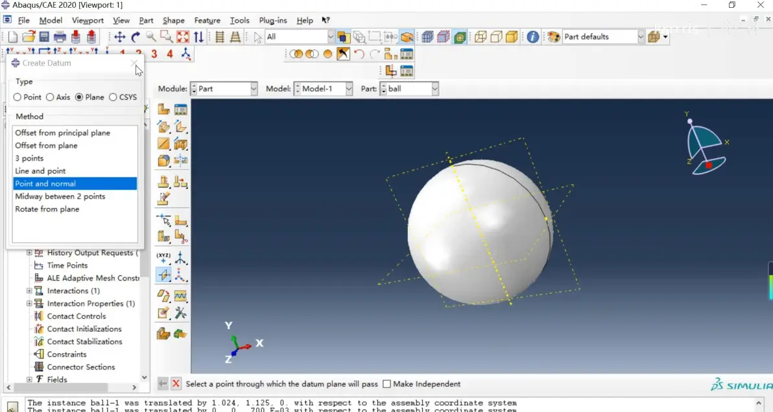Select the Shaded render style icon
The height and width of the screenshot is (412, 773).
coord(512,37)
